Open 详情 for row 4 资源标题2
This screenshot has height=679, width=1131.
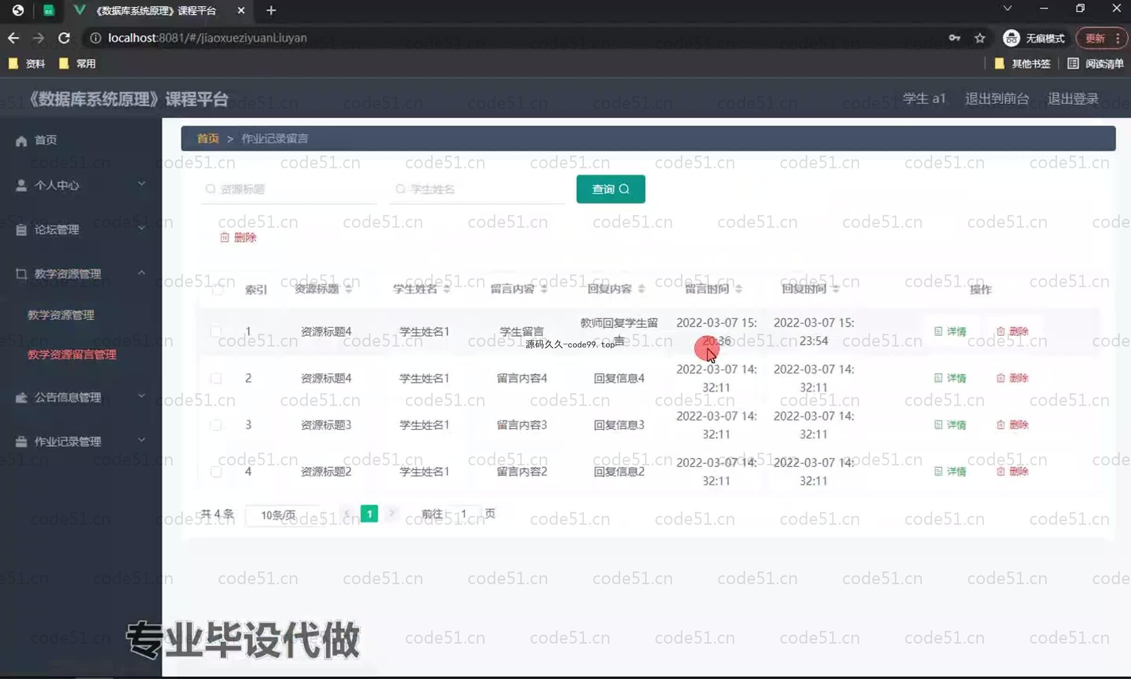click(950, 471)
